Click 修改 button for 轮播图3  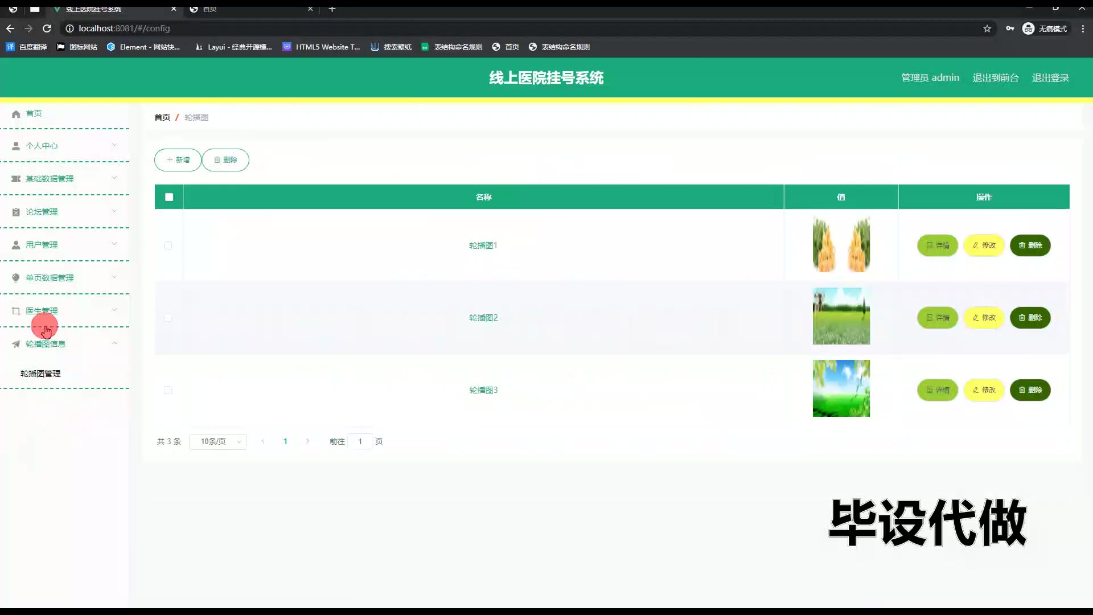(x=984, y=390)
